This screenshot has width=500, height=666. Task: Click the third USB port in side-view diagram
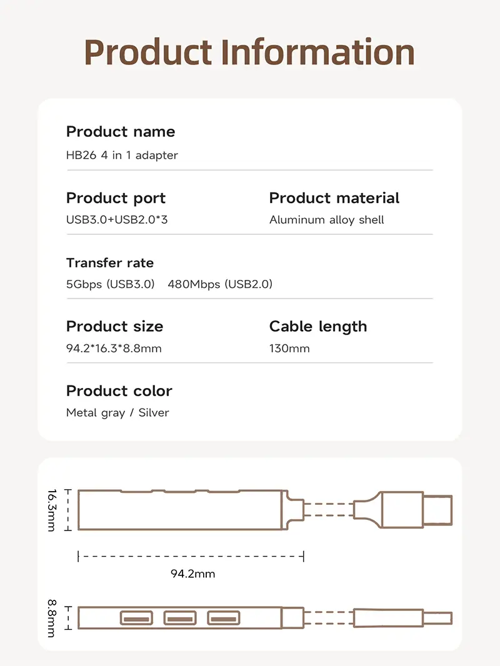pos(224,618)
